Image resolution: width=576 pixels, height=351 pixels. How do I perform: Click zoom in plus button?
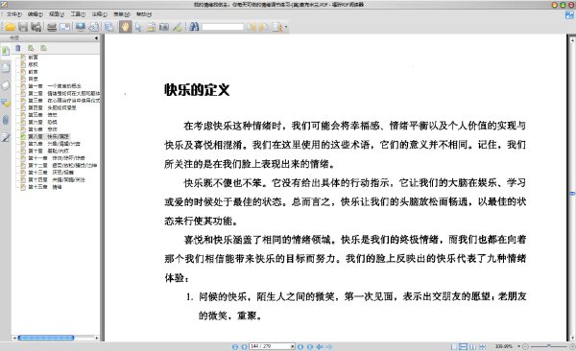[572, 346]
